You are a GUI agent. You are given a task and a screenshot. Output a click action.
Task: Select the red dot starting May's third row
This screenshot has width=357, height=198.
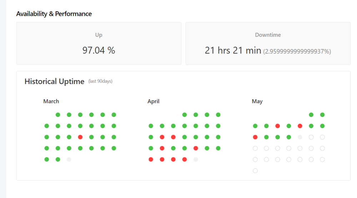[x=255, y=137]
